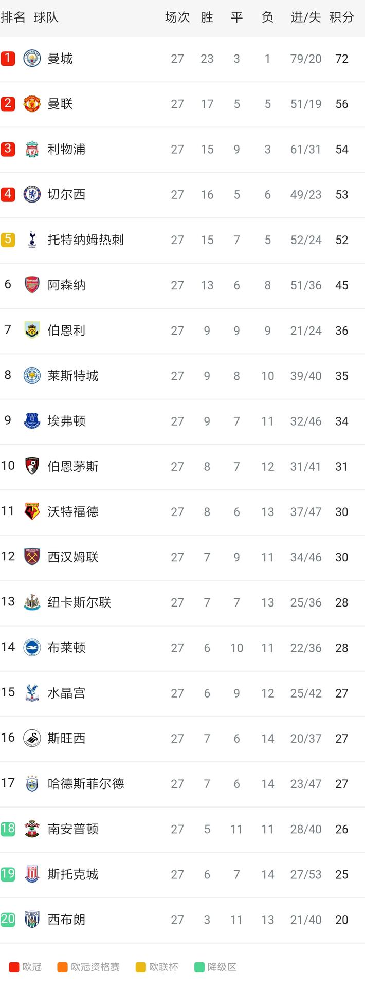Click Crystal Palace's goals 25/42 cell
The width and height of the screenshot is (365, 991).
[x=306, y=693]
